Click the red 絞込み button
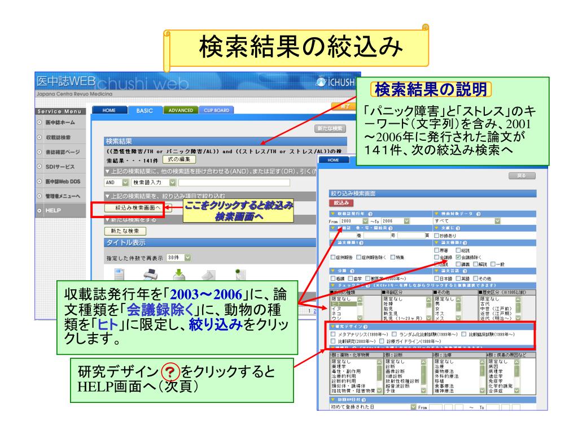The height and width of the screenshot is (434, 578). [x=341, y=203]
